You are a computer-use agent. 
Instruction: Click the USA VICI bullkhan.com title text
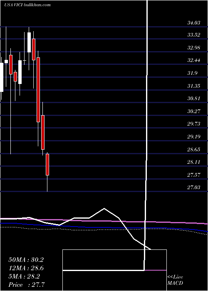click(27, 5)
